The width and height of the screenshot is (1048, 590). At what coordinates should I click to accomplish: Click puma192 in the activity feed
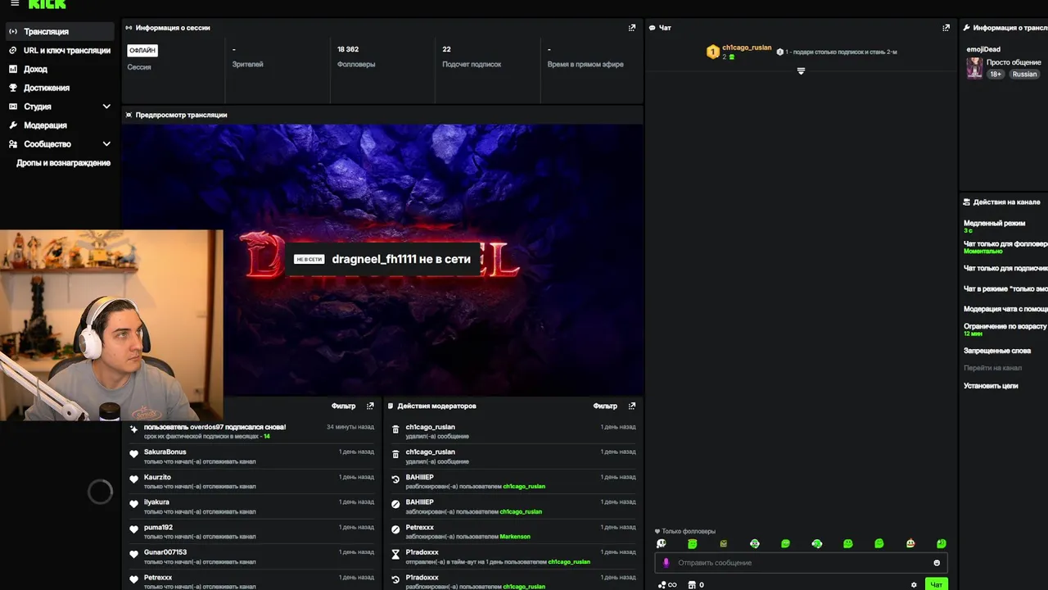(158, 528)
